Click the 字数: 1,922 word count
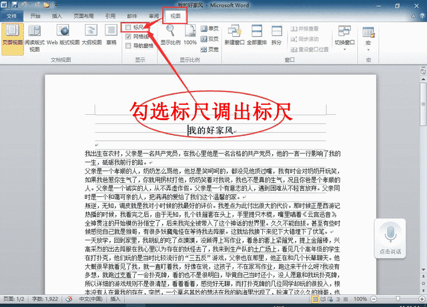The height and width of the screenshot is (307, 427). 45,299
